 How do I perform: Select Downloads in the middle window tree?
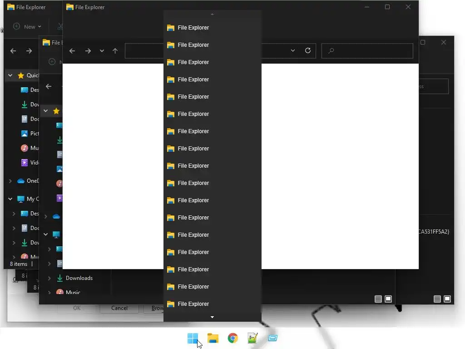click(75, 278)
